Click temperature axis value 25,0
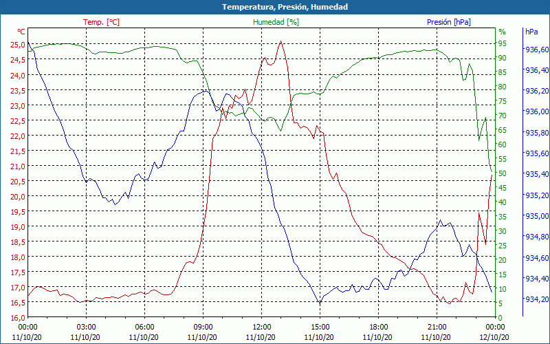This screenshot has height=344, width=550. (18, 45)
